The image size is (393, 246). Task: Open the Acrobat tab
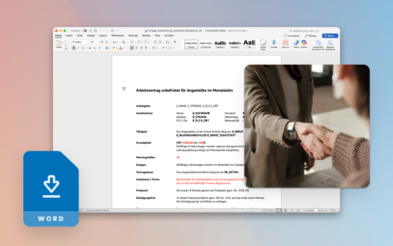[x=169, y=35]
